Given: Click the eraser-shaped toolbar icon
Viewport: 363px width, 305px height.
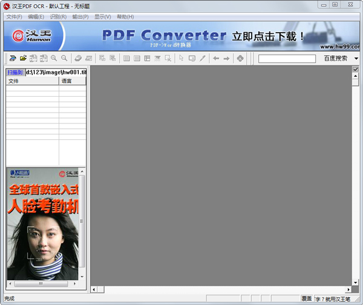Looking at the screenshot, I should point(78,58).
